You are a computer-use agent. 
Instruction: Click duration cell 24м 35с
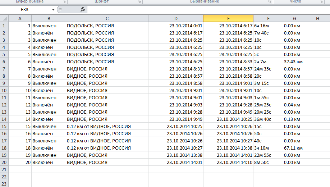(x=268, y=69)
